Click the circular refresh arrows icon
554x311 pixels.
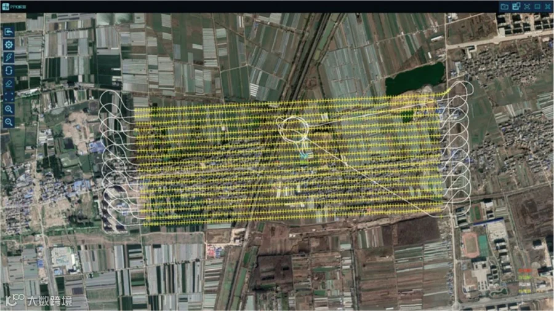point(9,71)
